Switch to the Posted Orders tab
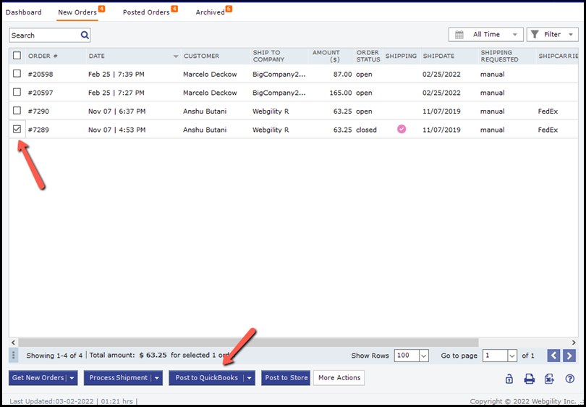The image size is (586, 407). point(146,12)
